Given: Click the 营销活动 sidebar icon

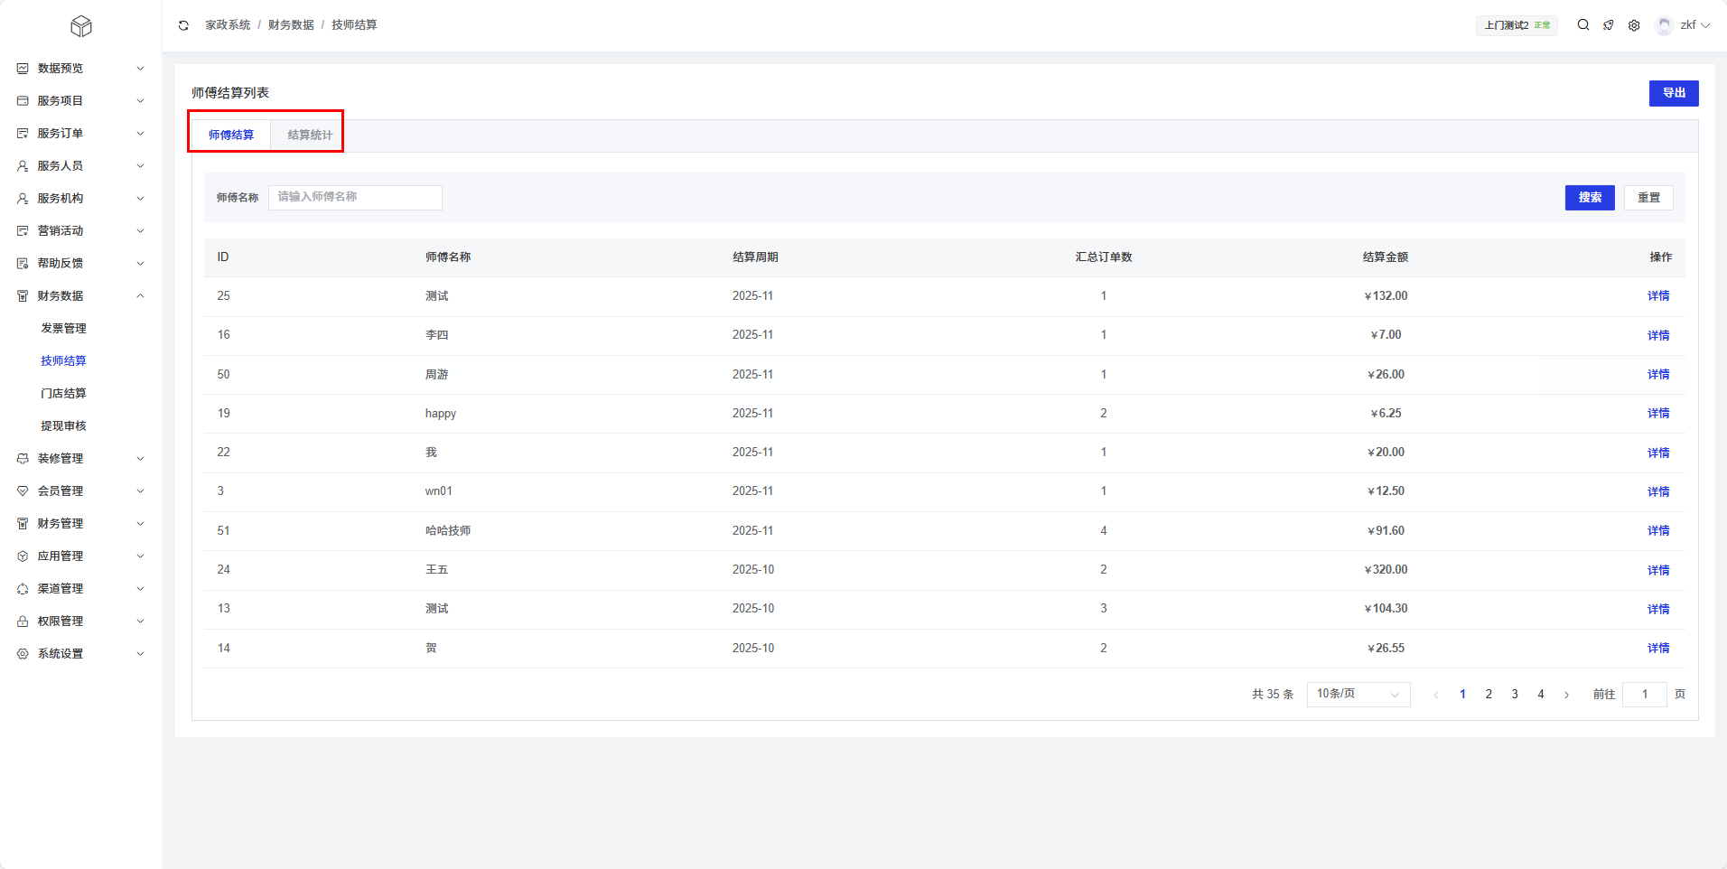Looking at the screenshot, I should coord(23,231).
